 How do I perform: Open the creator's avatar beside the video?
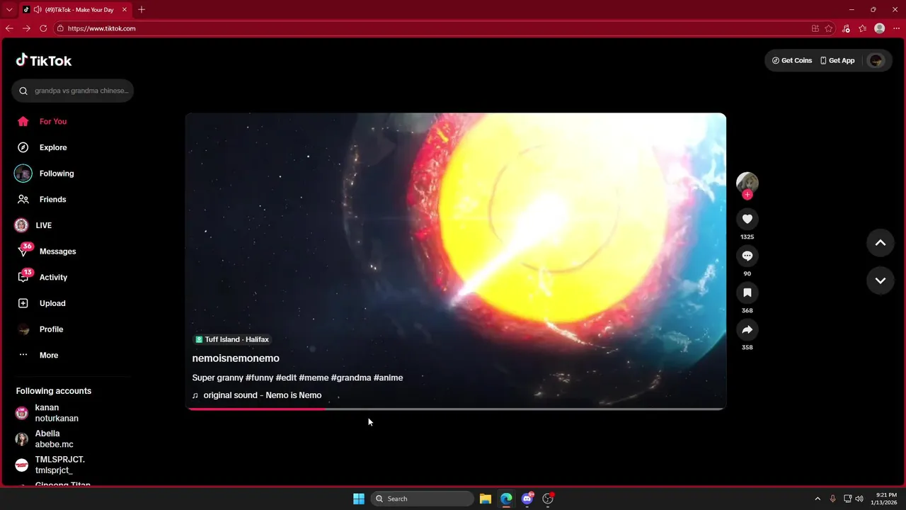pyautogui.click(x=747, y=182)
